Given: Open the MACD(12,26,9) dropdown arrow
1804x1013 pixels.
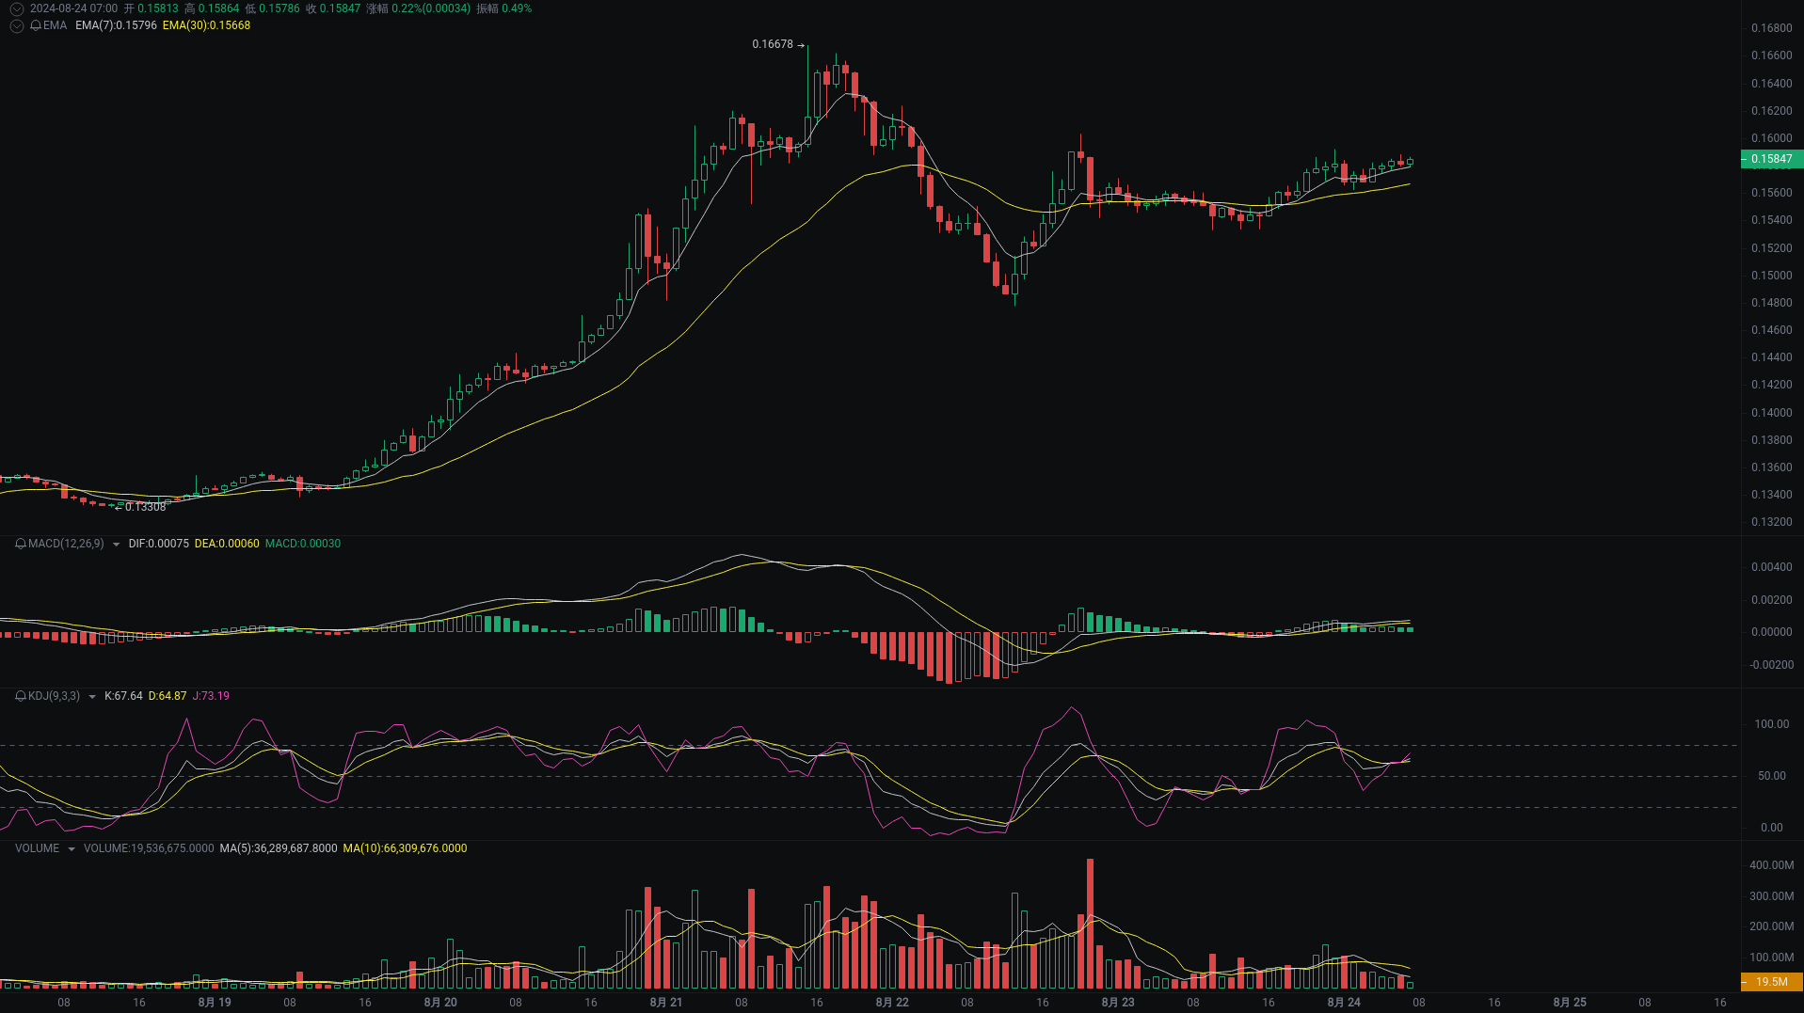Looking at the screenshot, I should (x=115, y=544).
